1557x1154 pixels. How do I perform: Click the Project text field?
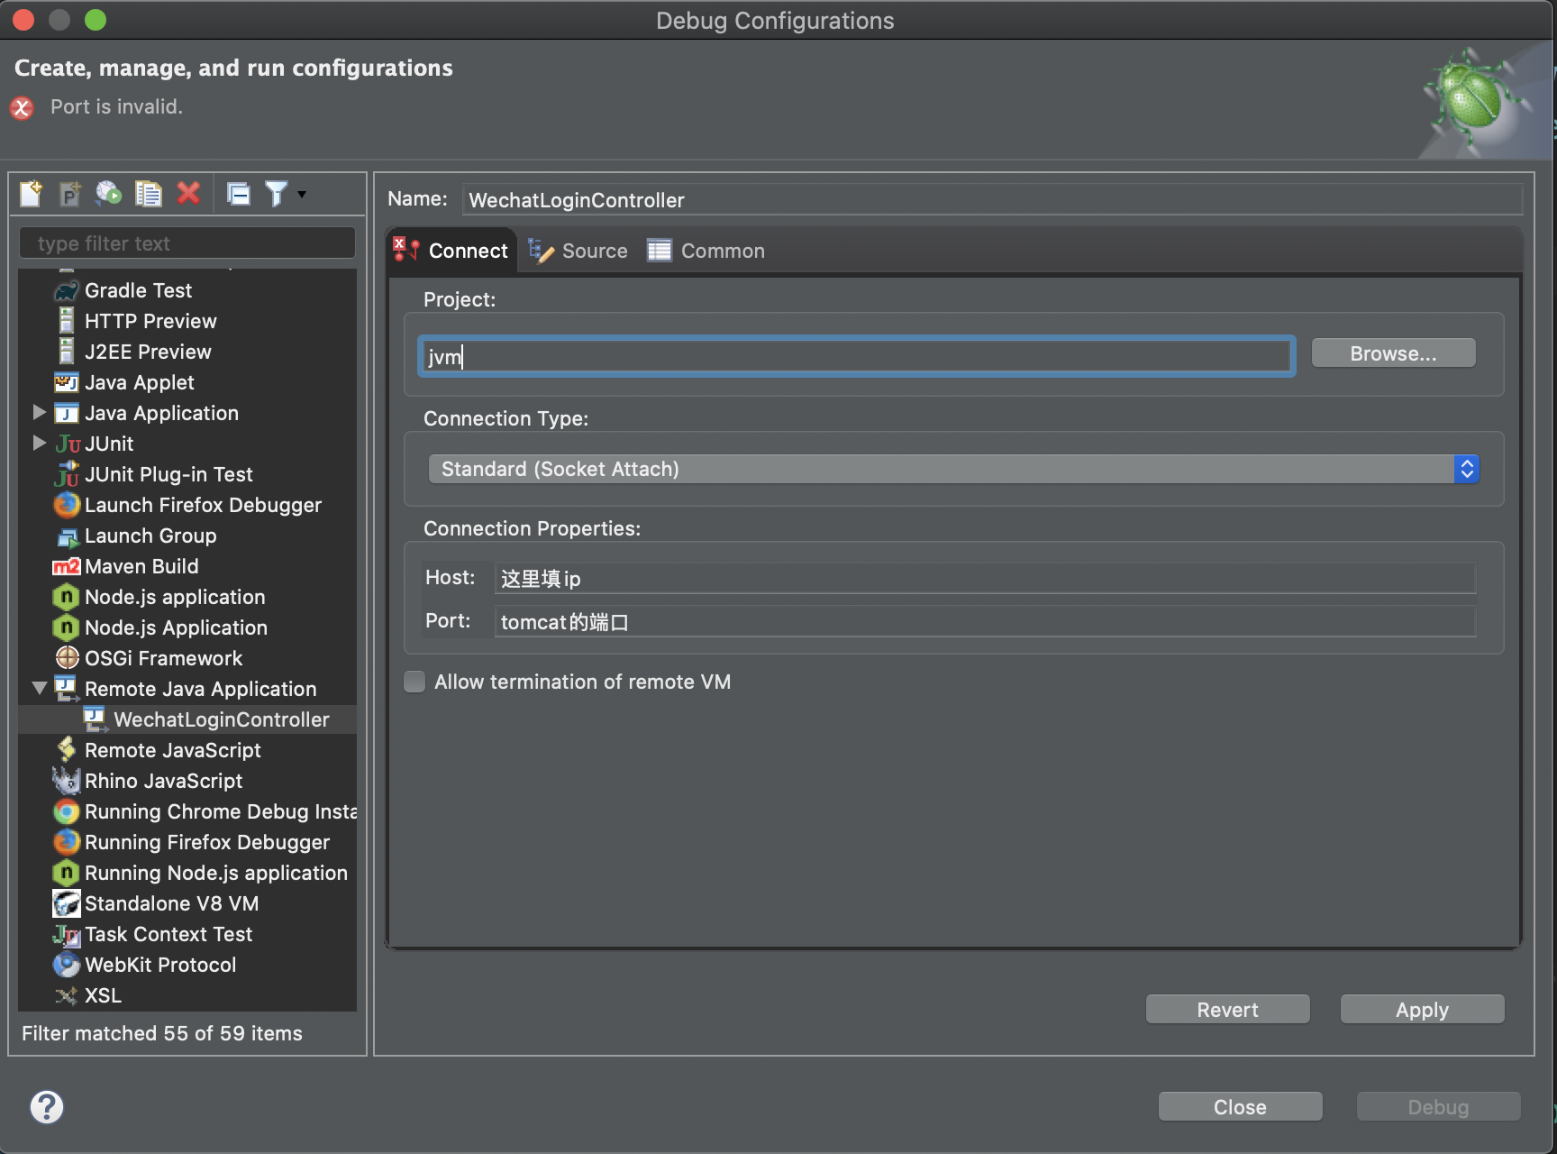857,356
